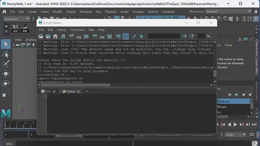Choose the Select tool arrow in the toolbox

tap(6, 44)
